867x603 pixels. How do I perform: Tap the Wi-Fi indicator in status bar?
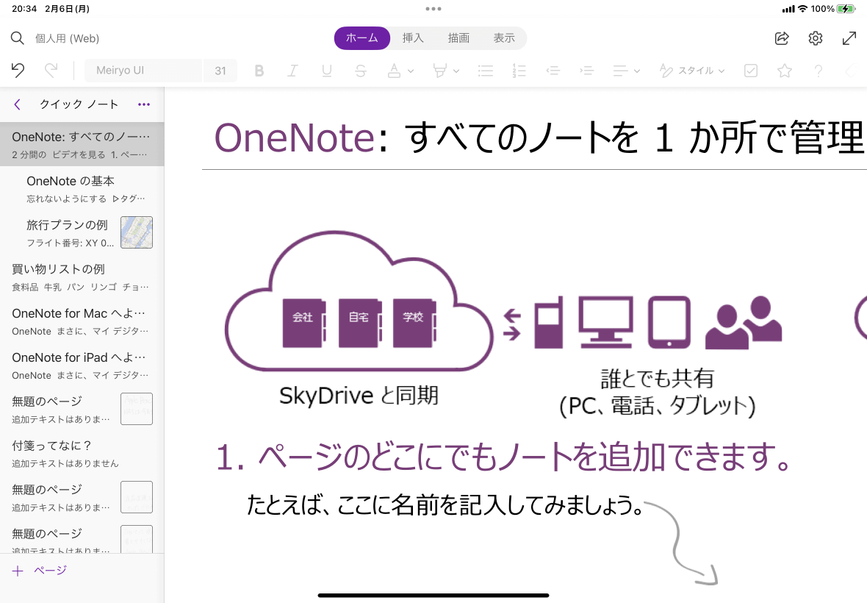click(x=802, y=9)
